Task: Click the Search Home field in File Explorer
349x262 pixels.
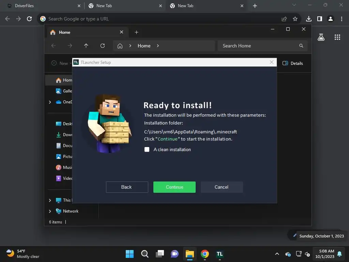Action: click(x=262, y=46)
